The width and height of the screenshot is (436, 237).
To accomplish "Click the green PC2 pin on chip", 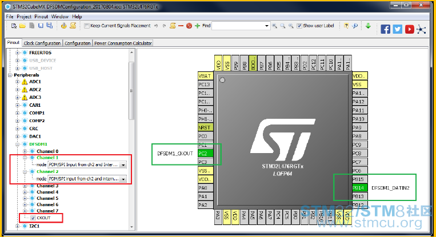I will click(x=205, y=154).
